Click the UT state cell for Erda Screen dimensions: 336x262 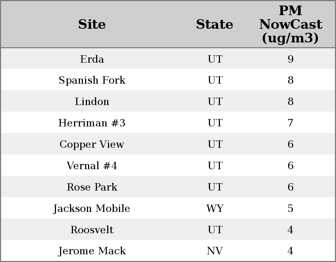tap(215, 59)
